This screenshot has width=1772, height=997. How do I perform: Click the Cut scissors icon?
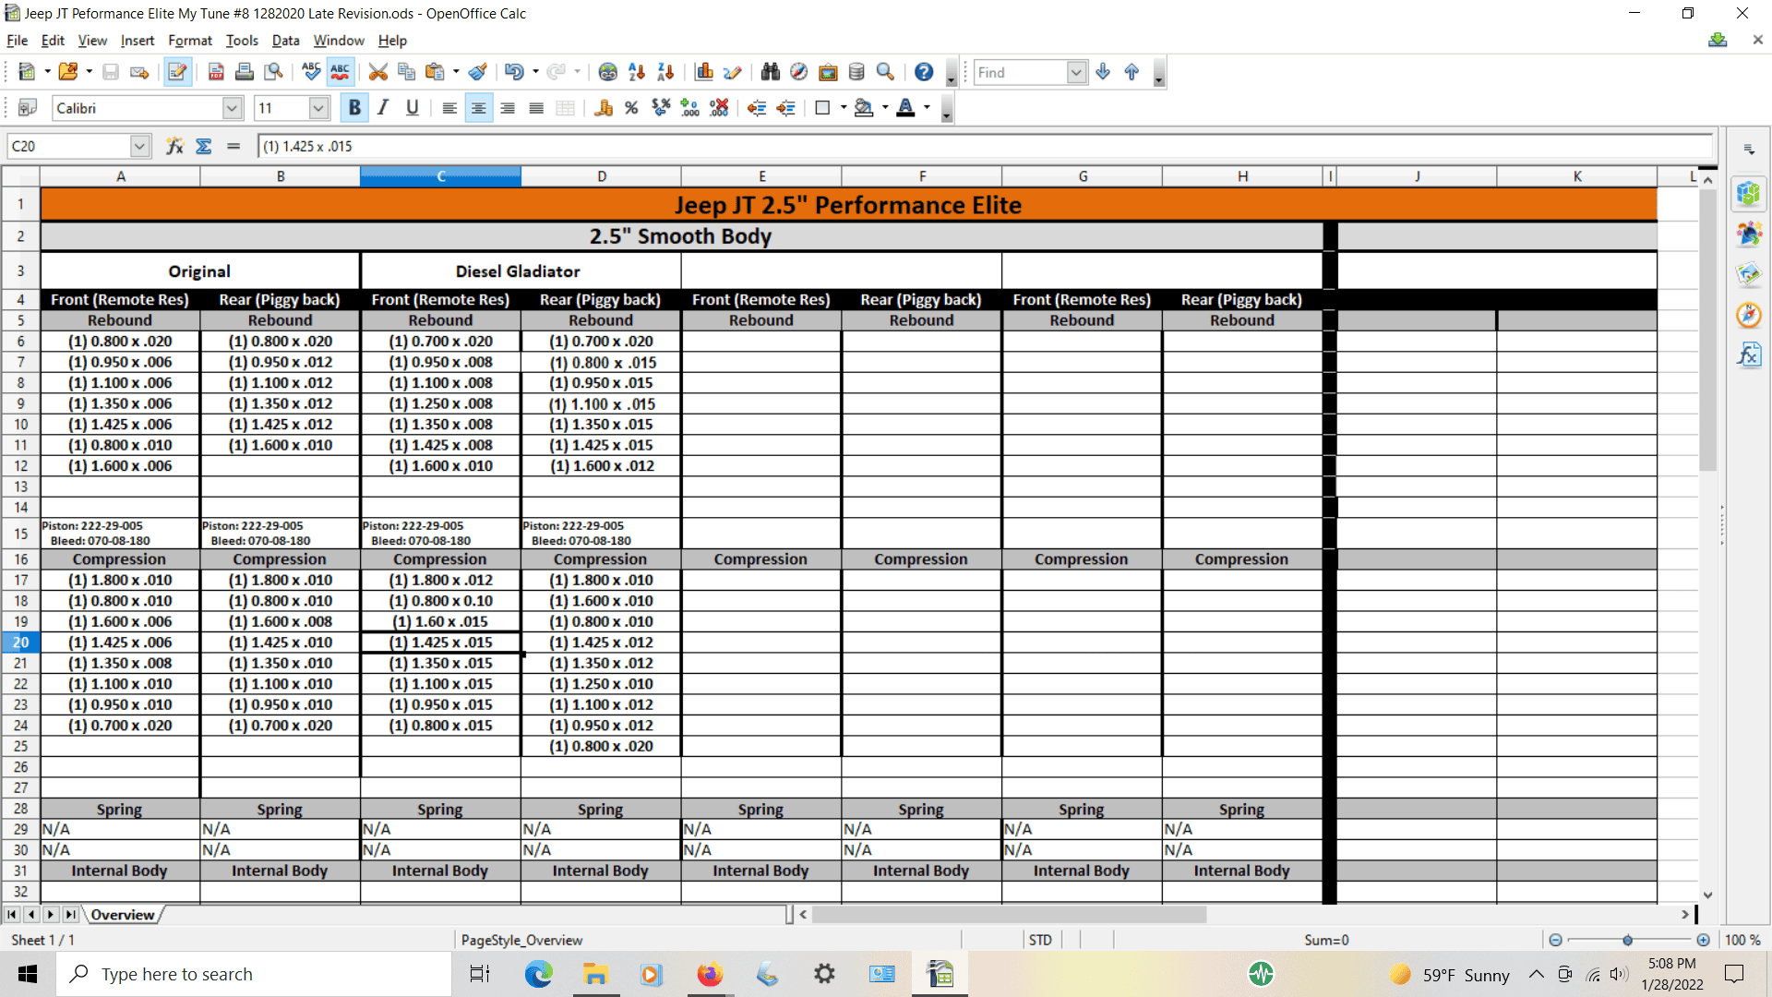click(378, 72)
